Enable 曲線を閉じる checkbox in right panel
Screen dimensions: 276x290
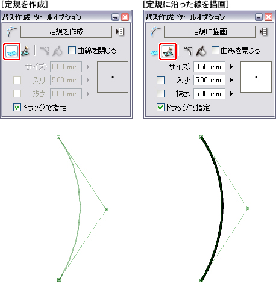coord(215,51)
